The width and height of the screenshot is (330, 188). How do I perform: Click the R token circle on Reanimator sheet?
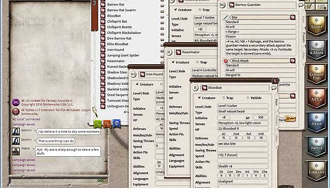(169, 52)
